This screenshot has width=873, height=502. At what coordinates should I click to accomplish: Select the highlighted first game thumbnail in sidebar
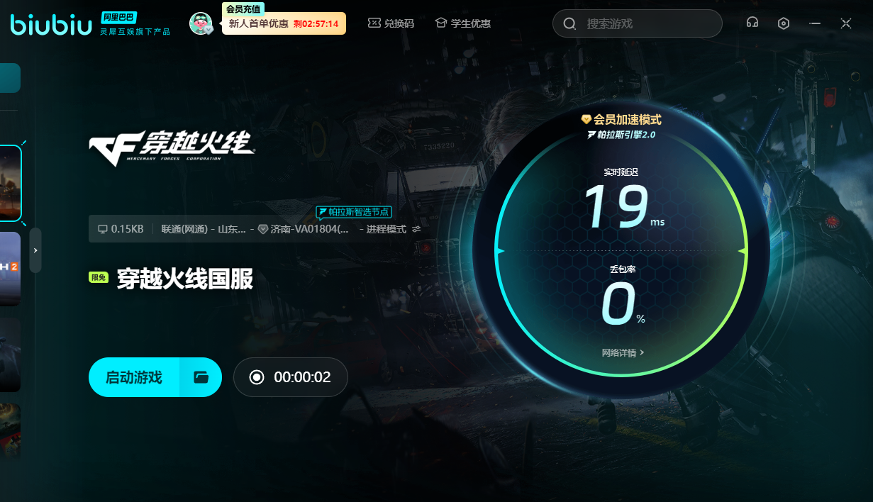tap(11, 184)
